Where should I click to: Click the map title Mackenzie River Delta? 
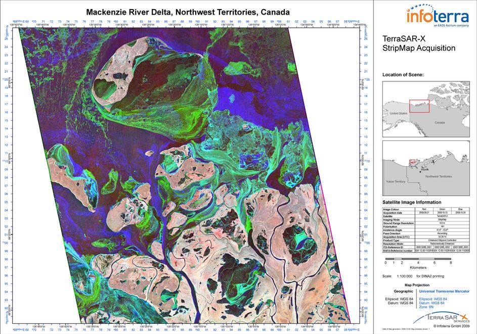point(188,12)
